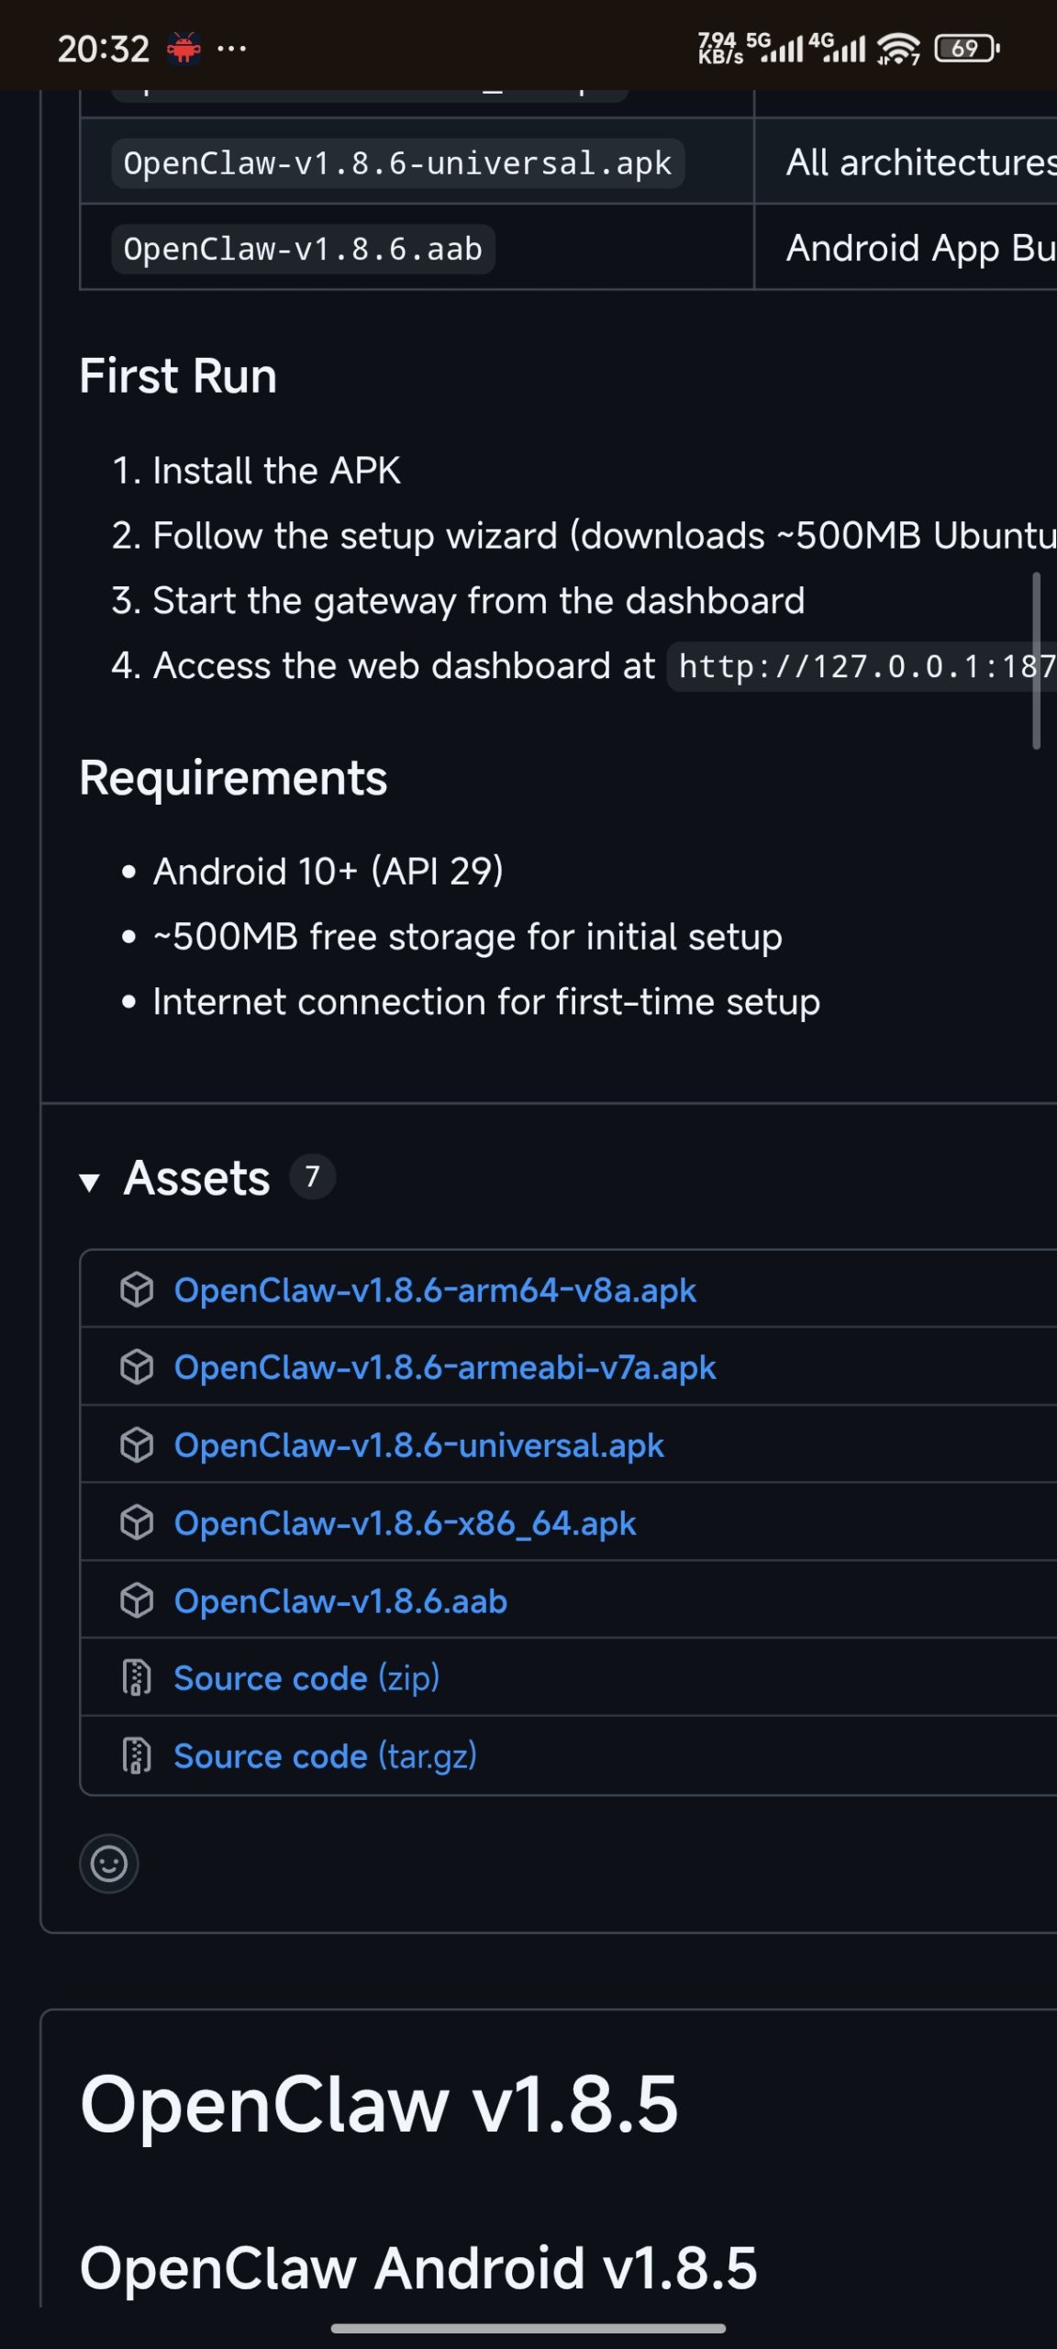Click the package icon beside OpenClaw-v1.8.6.aab
Image resolution: width=1057 pixels, height=2349 pixels.
point(136,1600)
